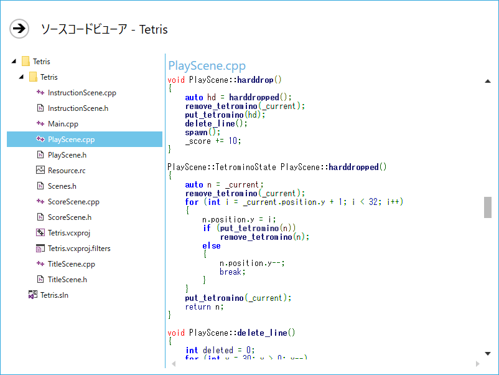Click the folder icon of the inner Tetris node
This screenshot has height=375, width=499.
32,77
